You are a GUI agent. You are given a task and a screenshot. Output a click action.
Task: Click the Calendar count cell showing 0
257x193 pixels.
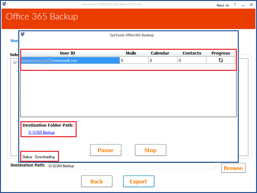click(163, 61)
